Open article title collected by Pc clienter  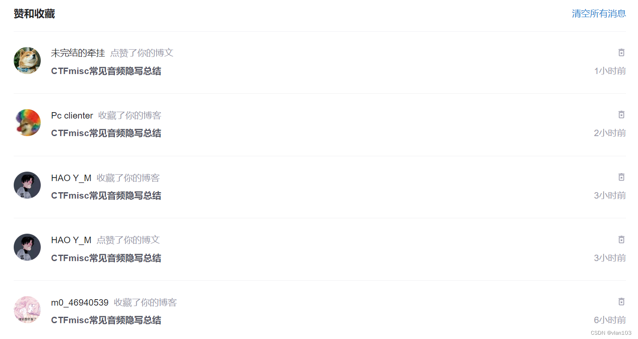[106, 133]
